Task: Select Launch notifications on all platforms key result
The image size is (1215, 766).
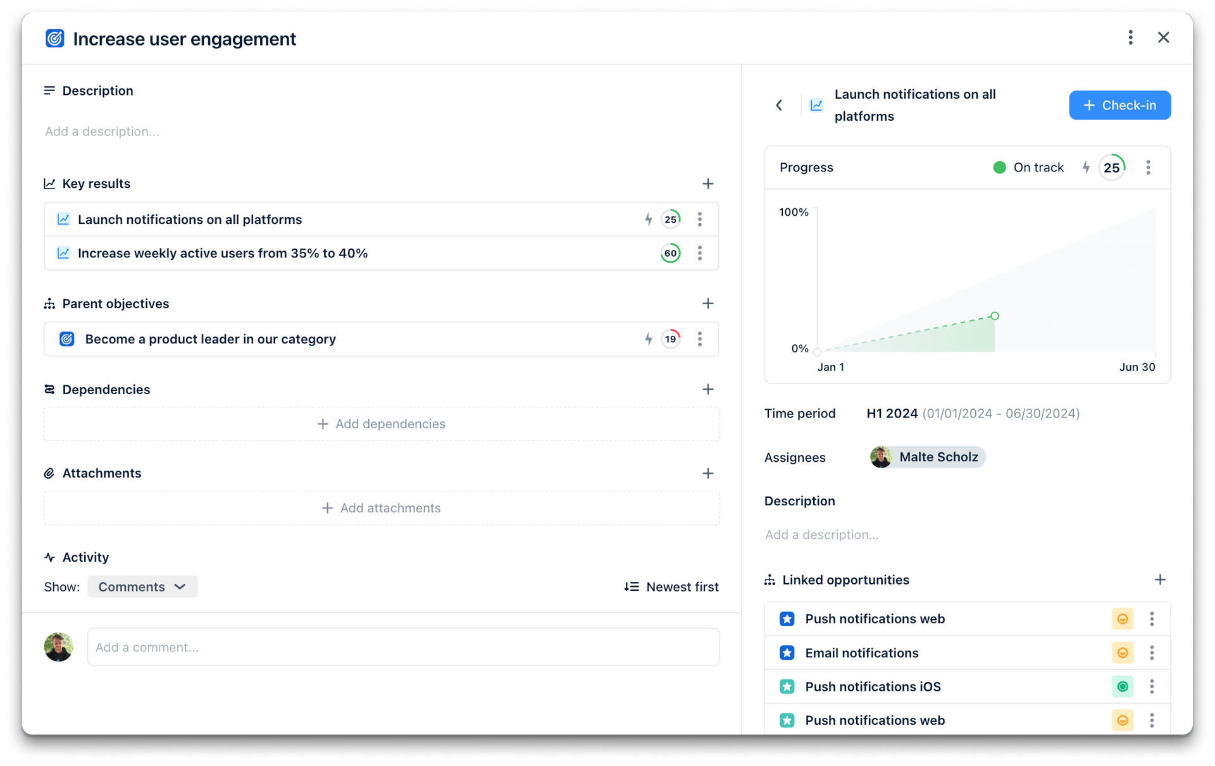Action: click(x=190, y=219)
